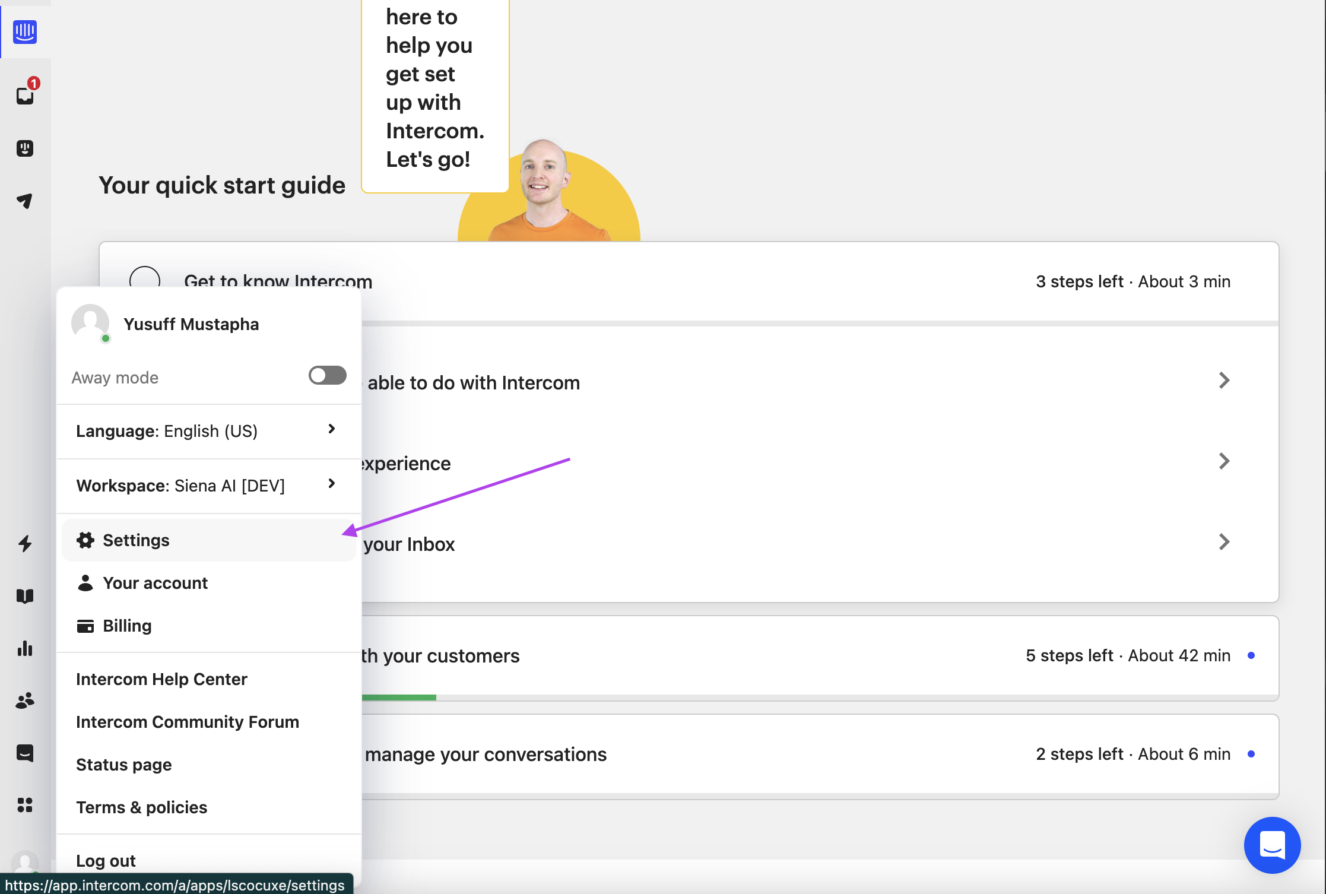The image size is (1326, 894).
Task: Select Language: English (US) menu entry
Action: (x=209, y=431)
